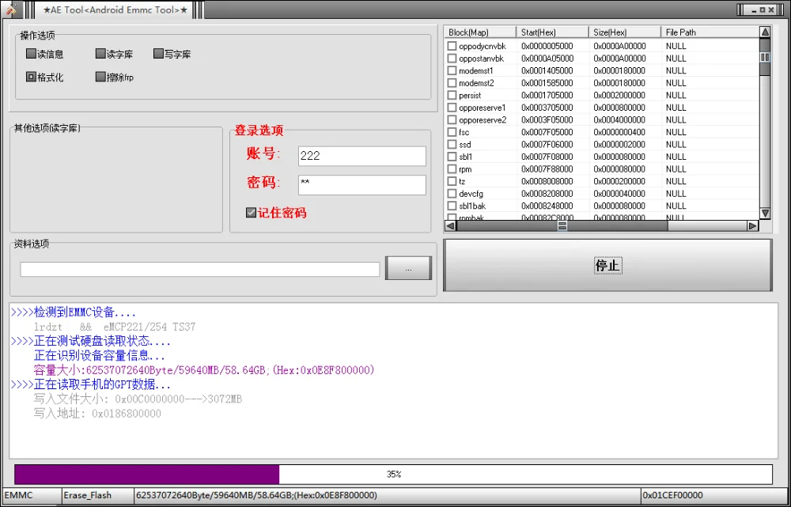The height and width of the screenshot is (507, 791).
Task: Tick the 擦除frp checkbox
Action: (x=100, y=77)
